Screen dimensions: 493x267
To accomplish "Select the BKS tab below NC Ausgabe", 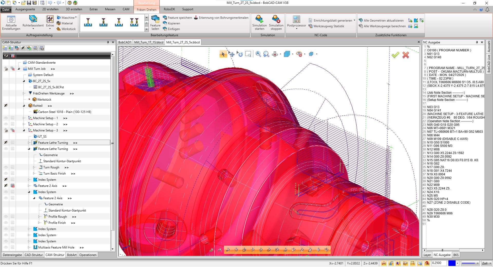I will tap(456, 255).
